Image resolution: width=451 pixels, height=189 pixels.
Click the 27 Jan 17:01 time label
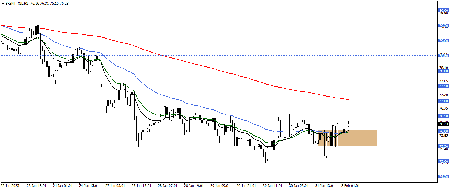pos(142,185)
